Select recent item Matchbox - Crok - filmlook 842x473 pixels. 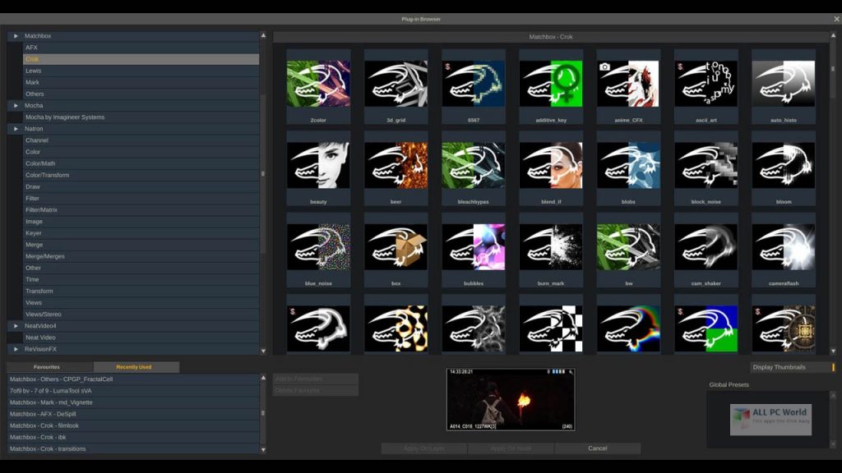click(133, 426)
